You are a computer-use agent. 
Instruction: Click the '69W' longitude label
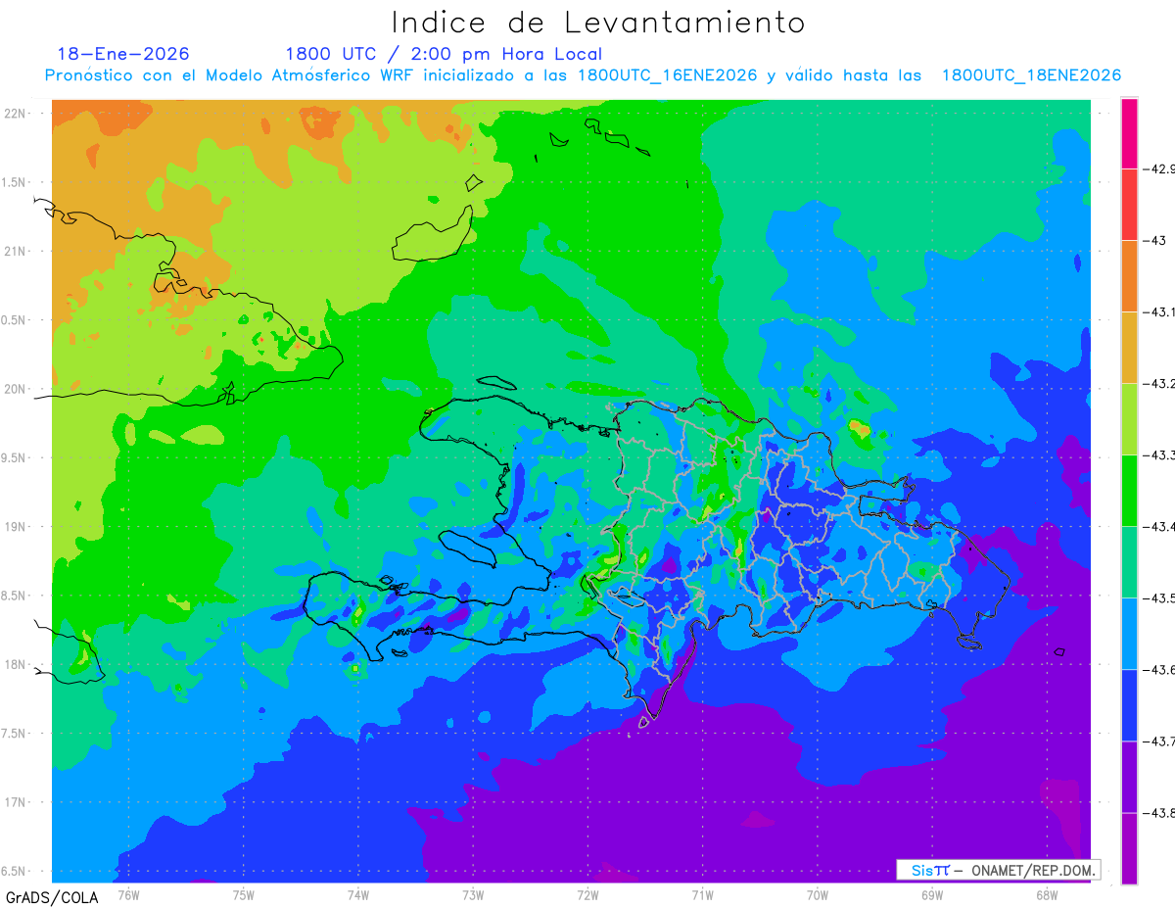coord(932,894)
